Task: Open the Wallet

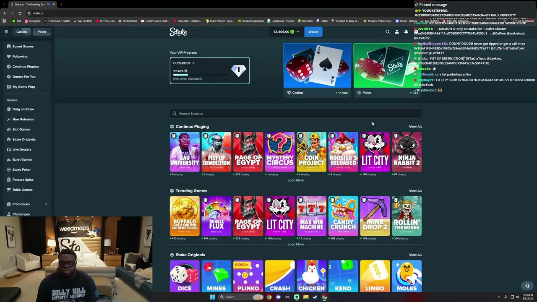Action: (313, 32)
